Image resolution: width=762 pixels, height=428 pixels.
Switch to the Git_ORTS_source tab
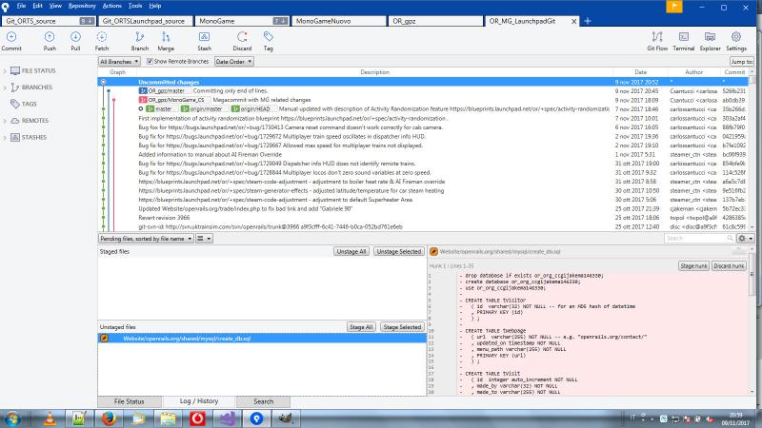pos(49,21)
